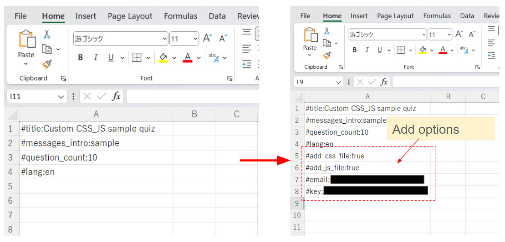Select cell "#messages_intro:sample" in left Excel window
The height and width of the screenshot is (242, 505).
click(96, 143)
